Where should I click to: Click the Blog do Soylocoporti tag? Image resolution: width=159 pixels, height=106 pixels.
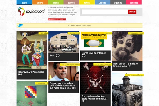pyautogui.click(x=70, y=64)
